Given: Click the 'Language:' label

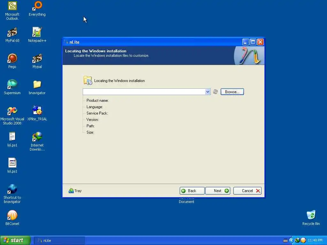Looking at the screenshot, I should pyautogui.click(x=95, y=107).
